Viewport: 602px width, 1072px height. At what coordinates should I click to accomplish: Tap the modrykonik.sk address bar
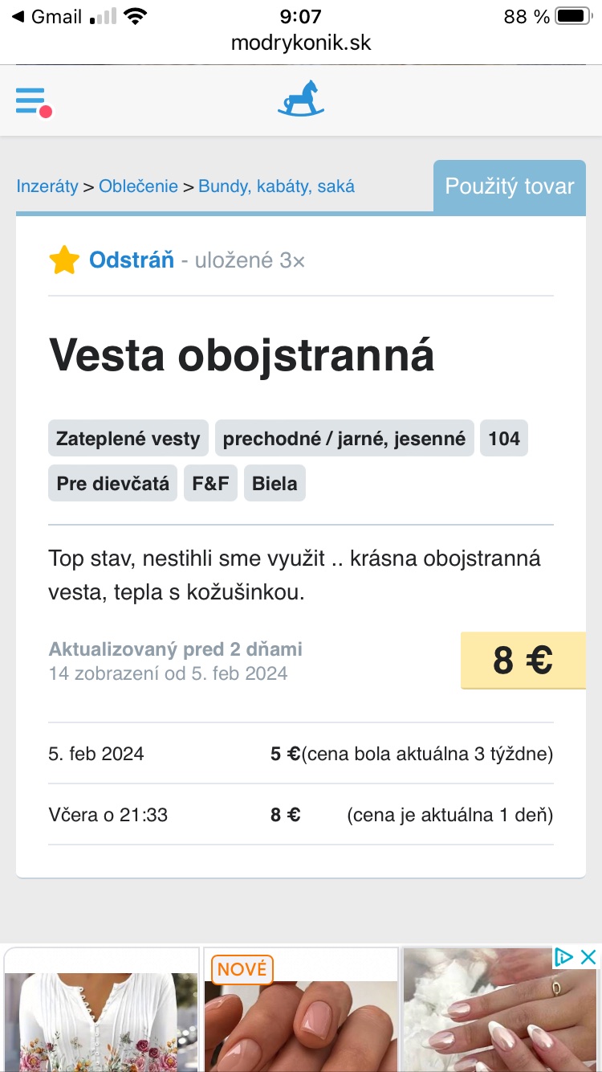(x=301, y=43)
